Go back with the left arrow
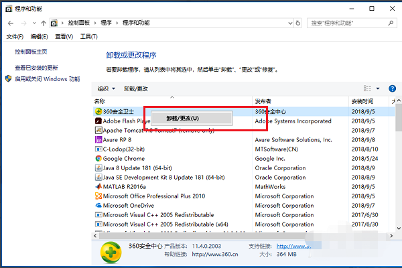 (x=11, y=23)
